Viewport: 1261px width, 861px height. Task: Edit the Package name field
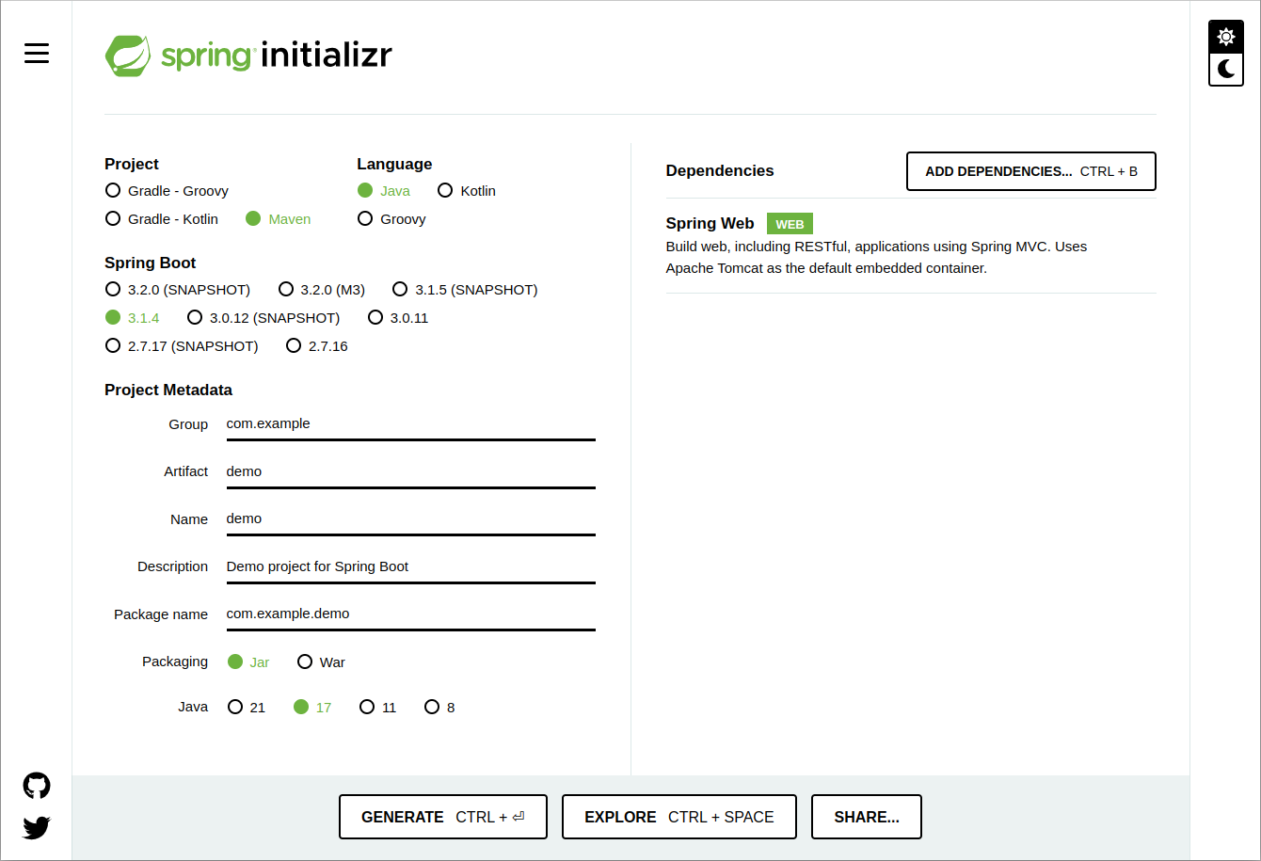(411, 614)
